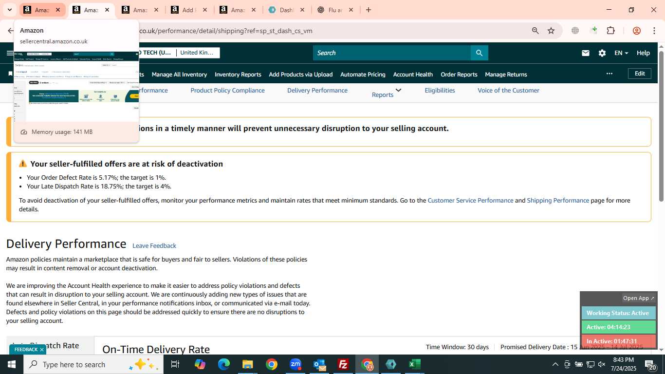This screenshot has width=665, height=374.
Task: Follow the Customer Service Performance link
Action: click(470, 201)
